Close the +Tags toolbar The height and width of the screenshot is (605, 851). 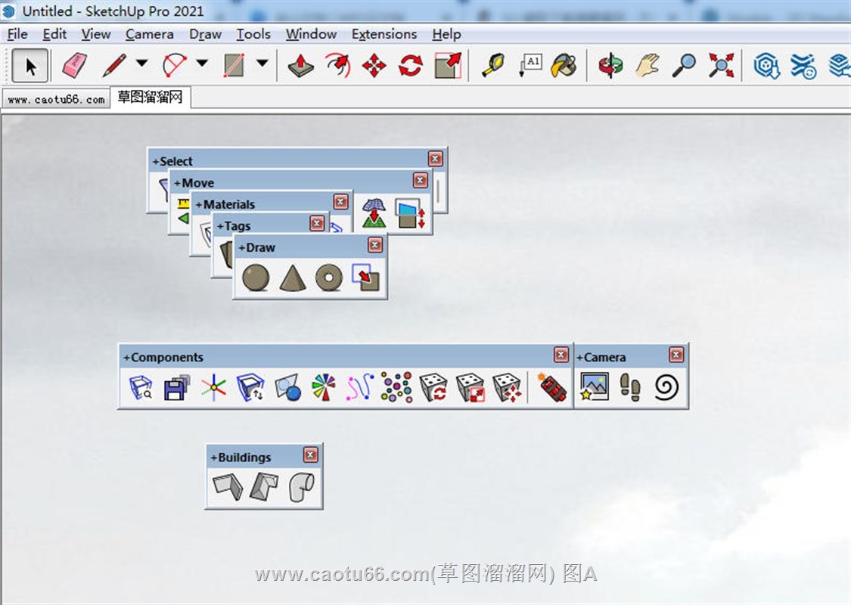click(x=317, y=223)
